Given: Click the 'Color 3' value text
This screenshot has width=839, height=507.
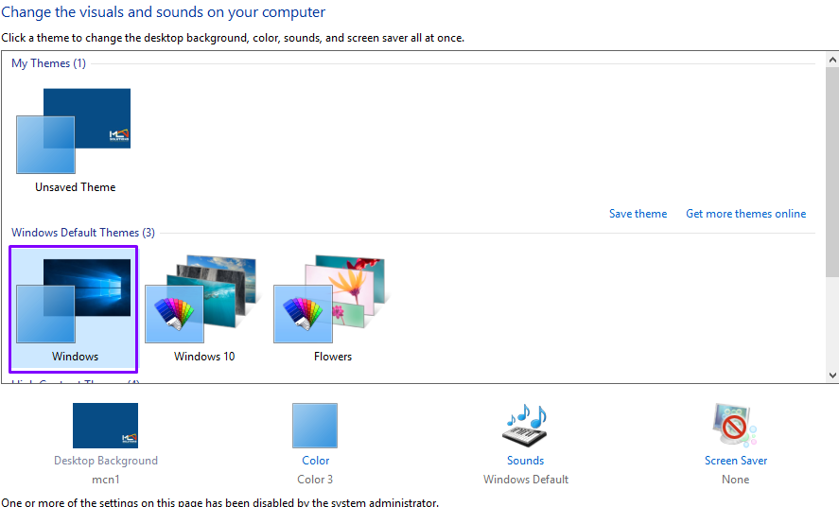Looking at the screenshot, I should pyautogui.click(x=315, y=480).
